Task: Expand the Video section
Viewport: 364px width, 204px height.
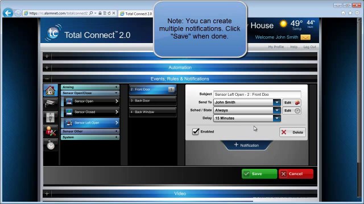Action: (x=47, y=193)
